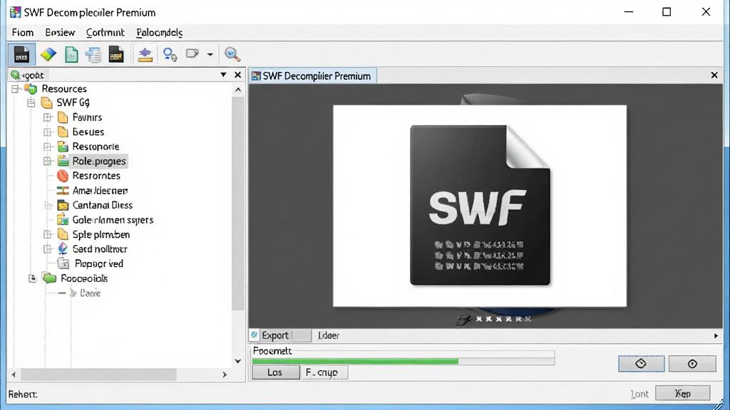Click the horizontal scrollbar right arrow
Viewport: 730px width, 410px height.
(x=225, y=374)
